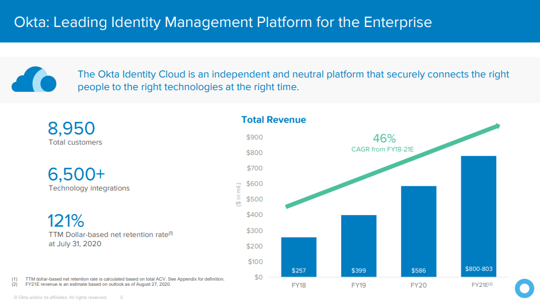Click the $400 y-axis label
The height and width of the screenshot is (303, 540).
pos(254,215)
